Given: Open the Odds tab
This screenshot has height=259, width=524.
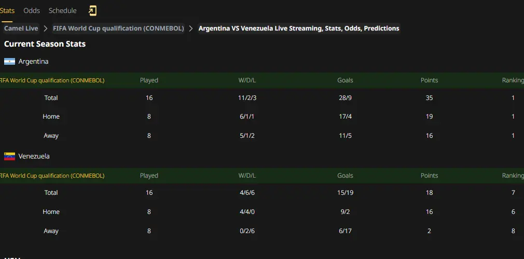Looking at the screenshot, I should pos(32,11).
